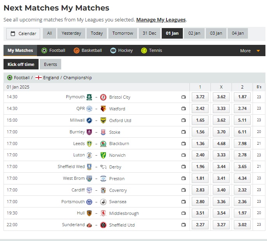267x241 pixels.
Task: Select the Tennis sport tab
Action: pos(152,51)
